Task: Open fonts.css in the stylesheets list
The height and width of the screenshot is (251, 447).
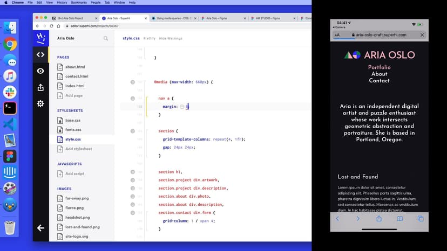Action: (73, 130)
